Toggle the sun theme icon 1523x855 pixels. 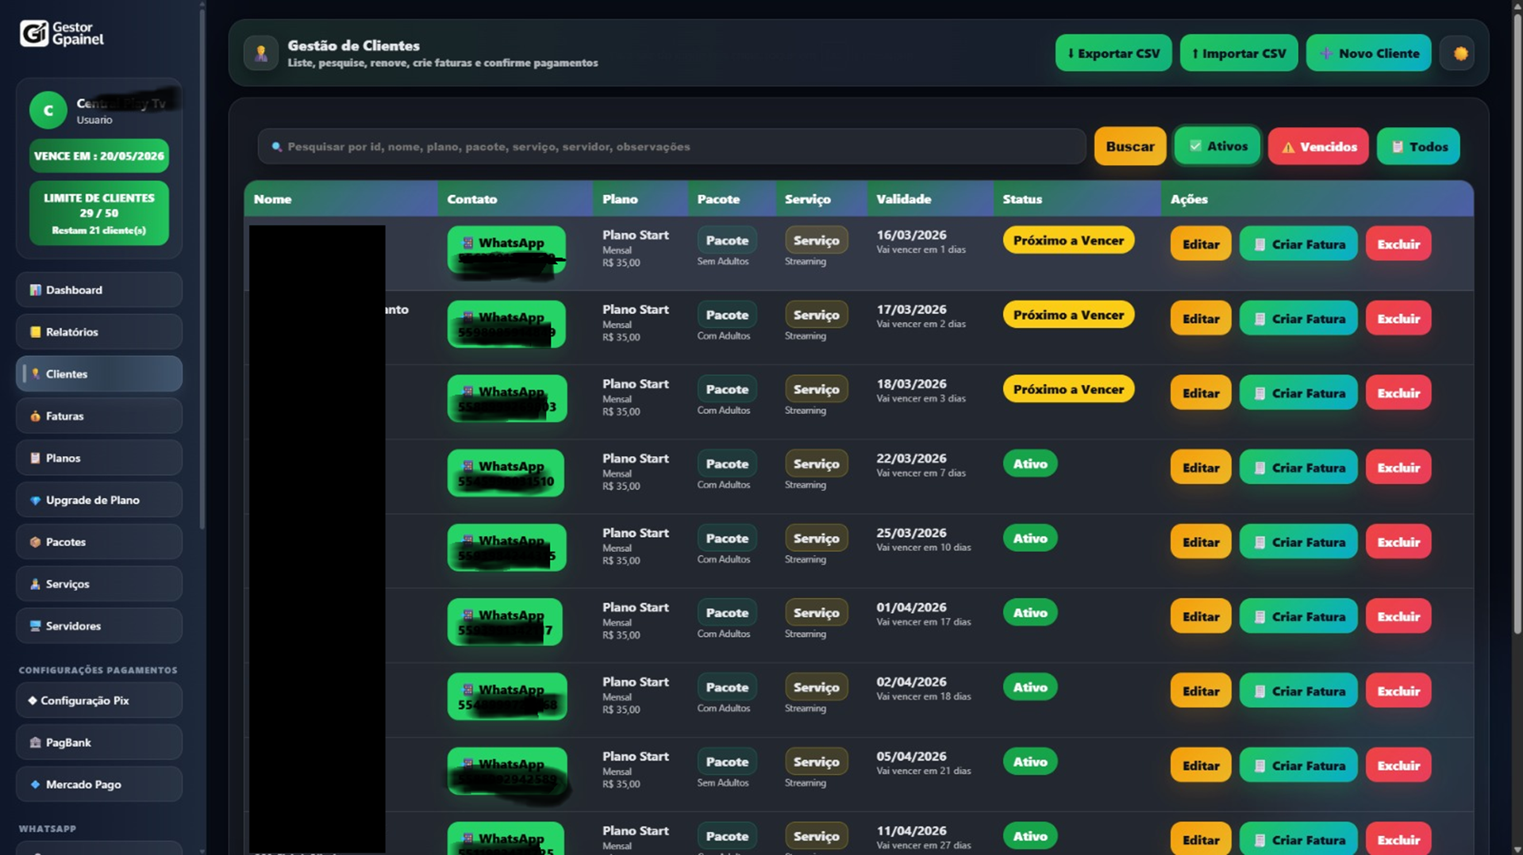1460,54
